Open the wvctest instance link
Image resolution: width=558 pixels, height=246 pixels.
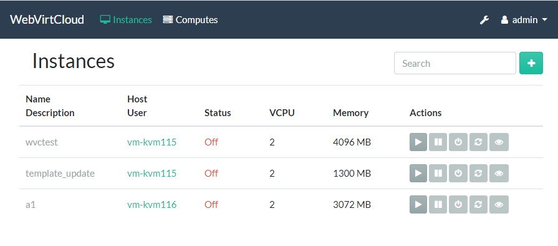tap(42, 142)
